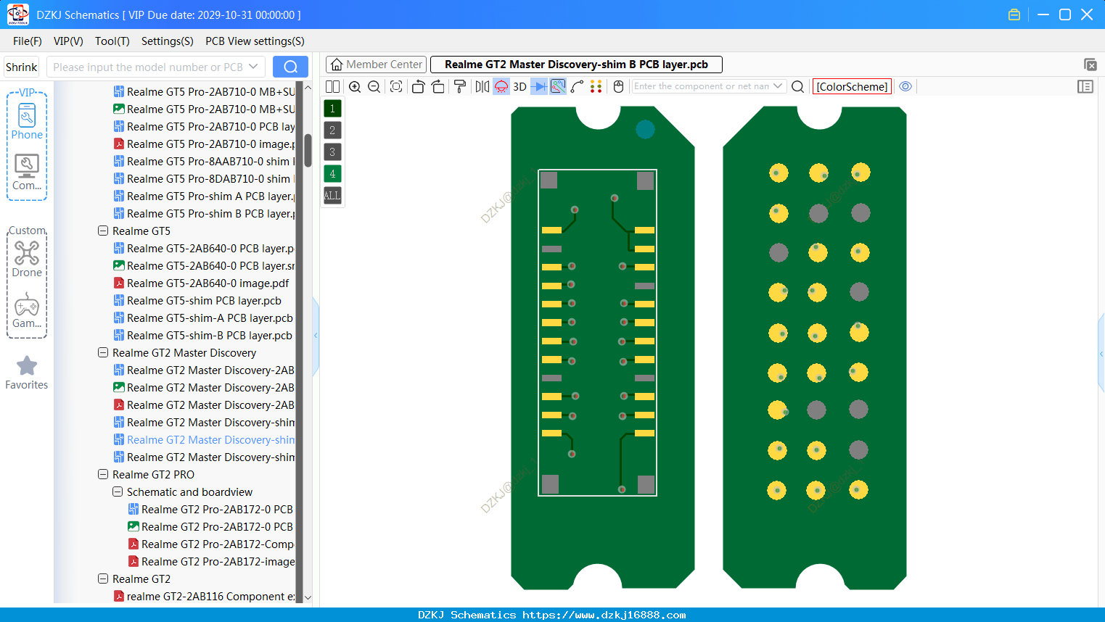Select PCB layer 1
This screenshot has width=1105, height=622.
332,109
